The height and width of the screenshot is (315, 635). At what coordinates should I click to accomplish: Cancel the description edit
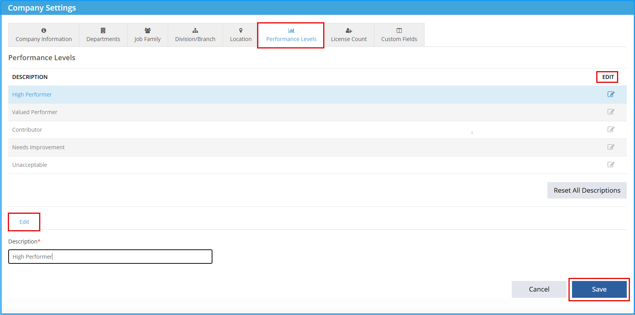539,289
